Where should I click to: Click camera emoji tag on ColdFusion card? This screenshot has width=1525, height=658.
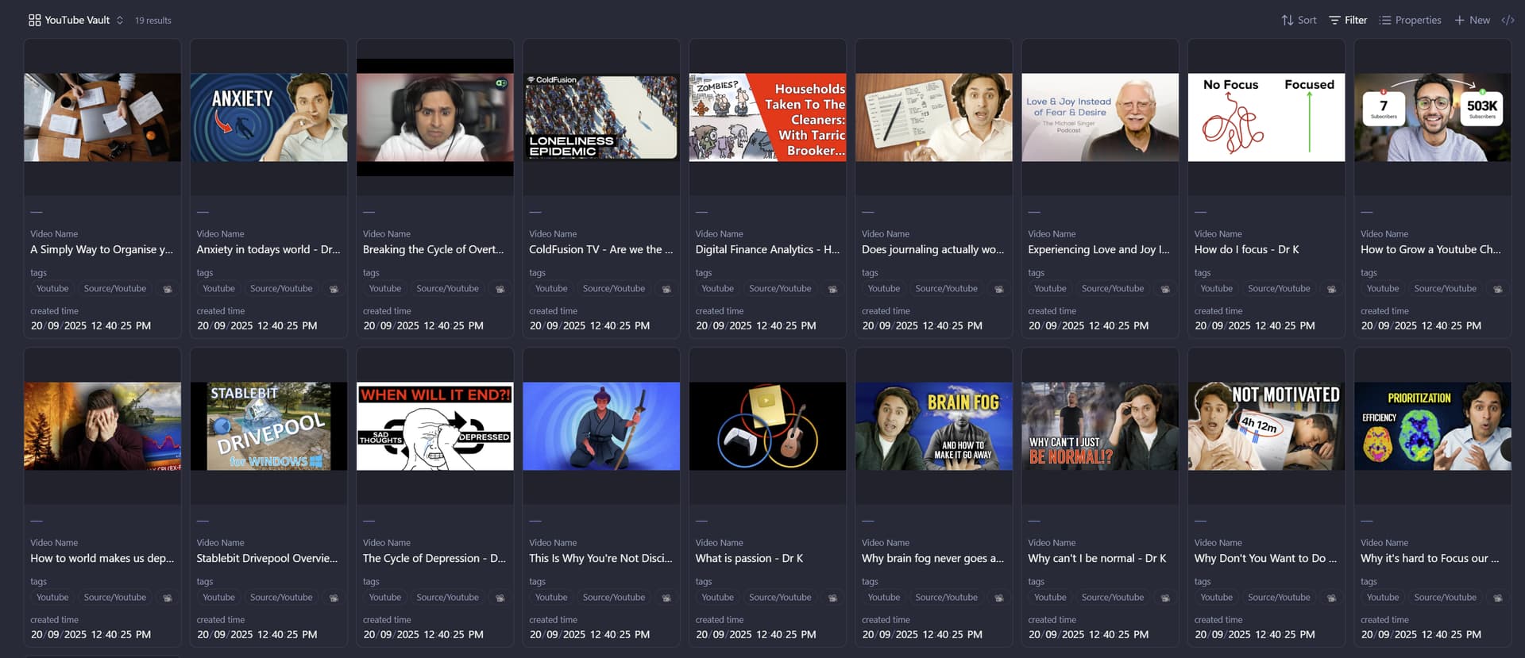point(666,289)
